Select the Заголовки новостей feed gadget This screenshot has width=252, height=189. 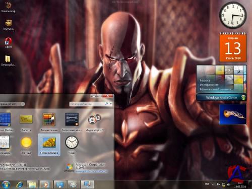click(x=72, y=122)
